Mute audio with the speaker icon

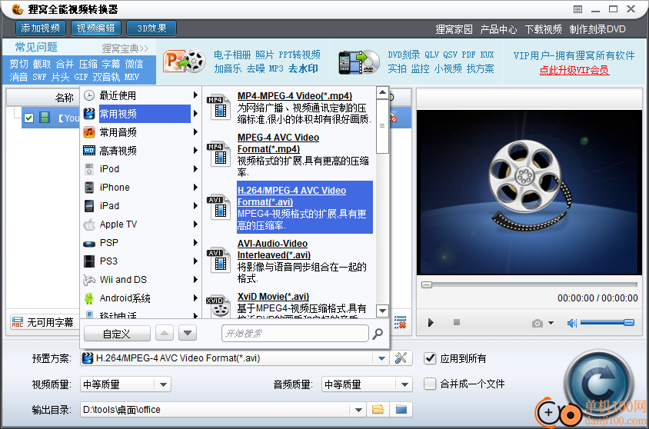[x=571, y=323]
